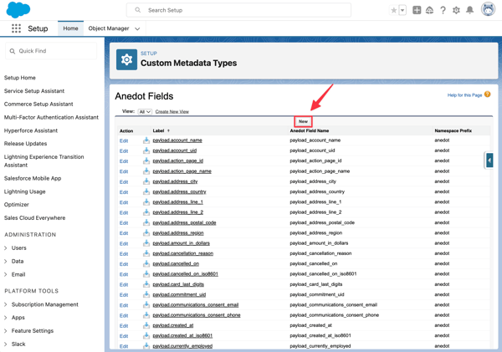Click the favorites star icon
The image size is (502, 352).
point(394,10)
